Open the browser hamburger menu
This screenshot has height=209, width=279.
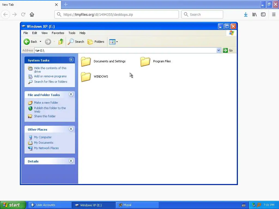pyautogui.click(x=274, y=14)
